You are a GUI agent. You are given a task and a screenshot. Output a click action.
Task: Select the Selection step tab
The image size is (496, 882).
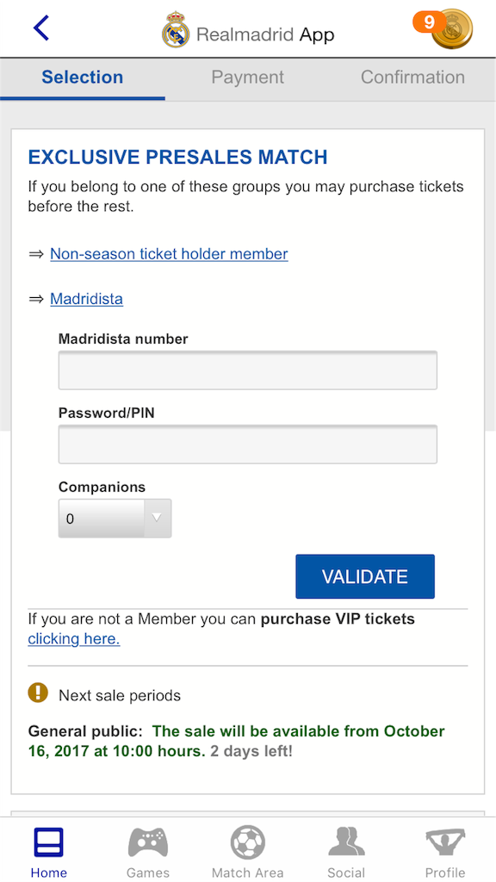pos(83,77)
